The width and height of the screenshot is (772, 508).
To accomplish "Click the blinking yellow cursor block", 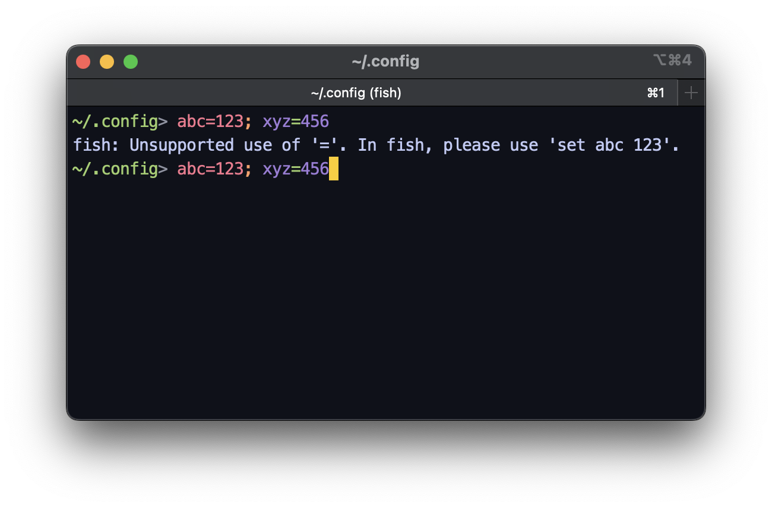I will pyautogui.click(x=334, y=169).
